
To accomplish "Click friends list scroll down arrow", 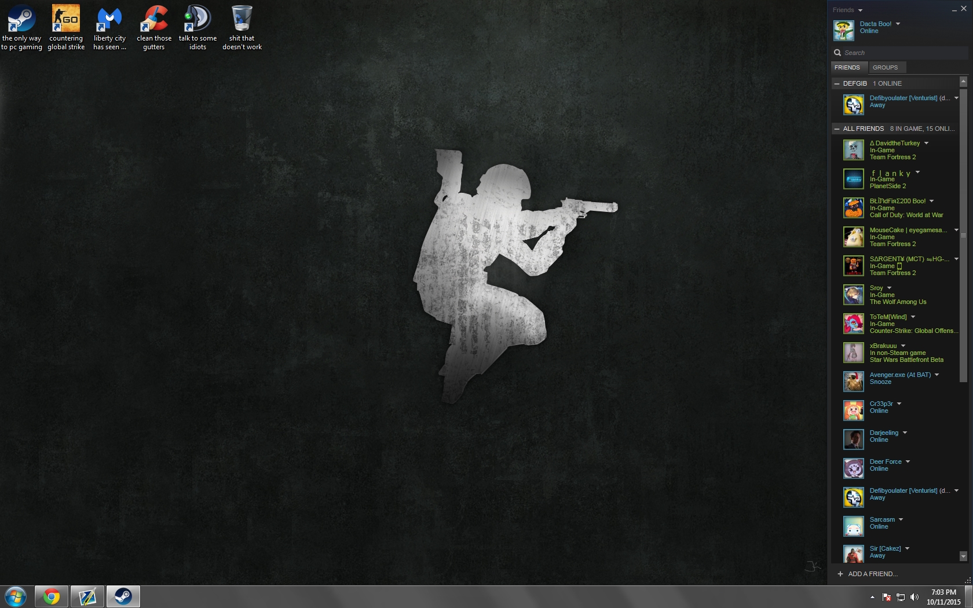I will point(964,556).
